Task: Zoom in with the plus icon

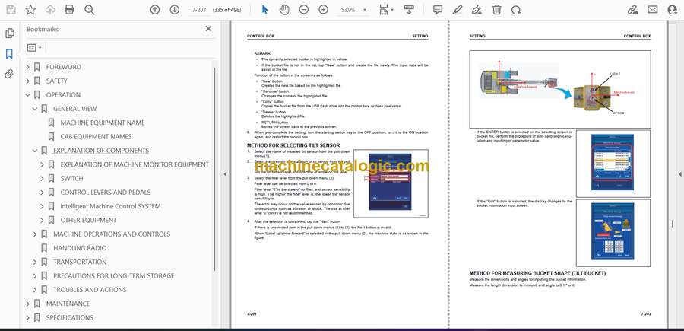Action: (x=323, y=10)
